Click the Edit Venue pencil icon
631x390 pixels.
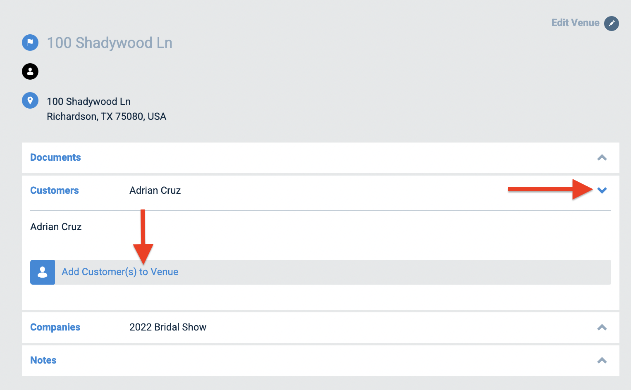coord(611,23)
